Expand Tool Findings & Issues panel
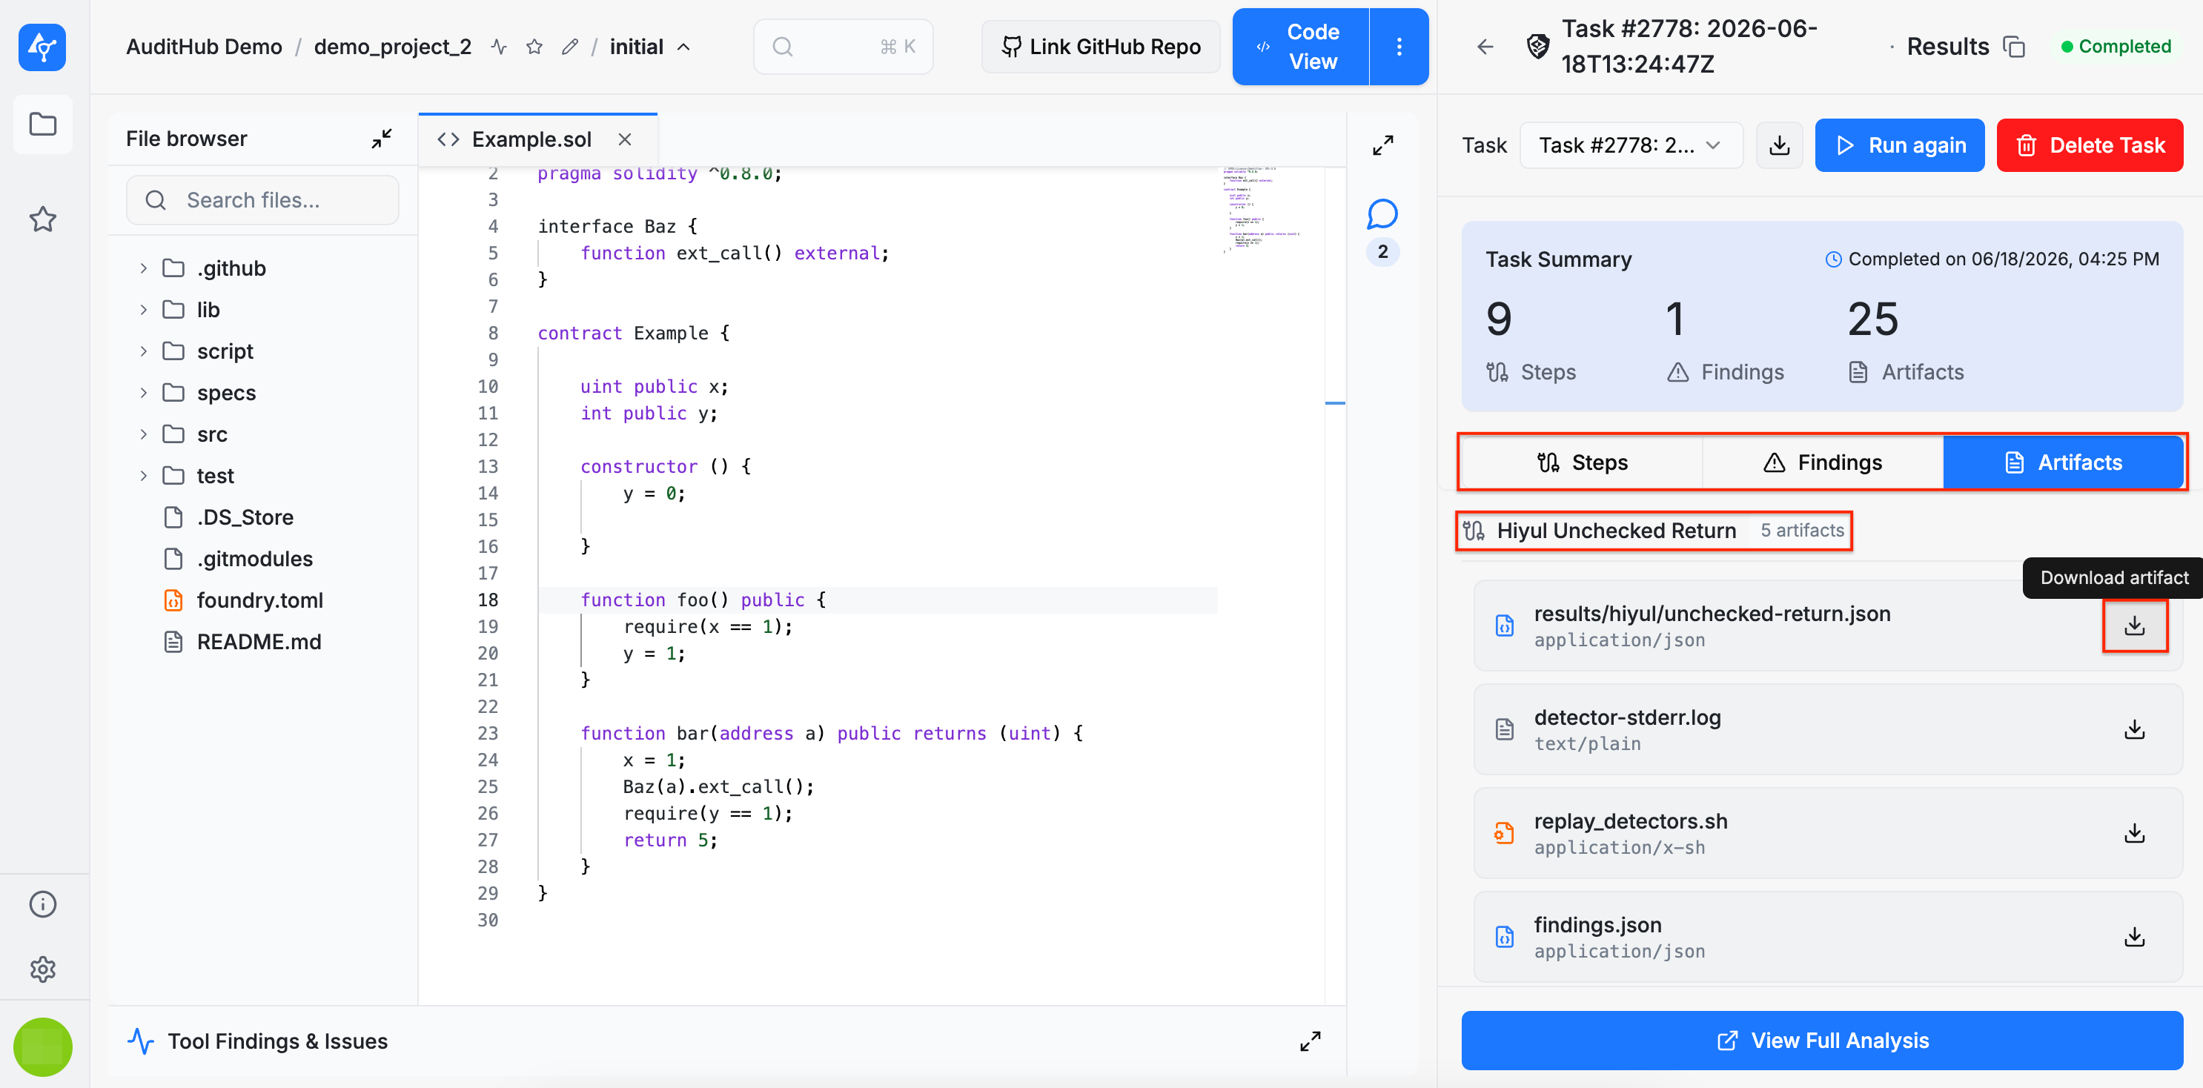 pyautogui.click(x=1311, y=1041)
